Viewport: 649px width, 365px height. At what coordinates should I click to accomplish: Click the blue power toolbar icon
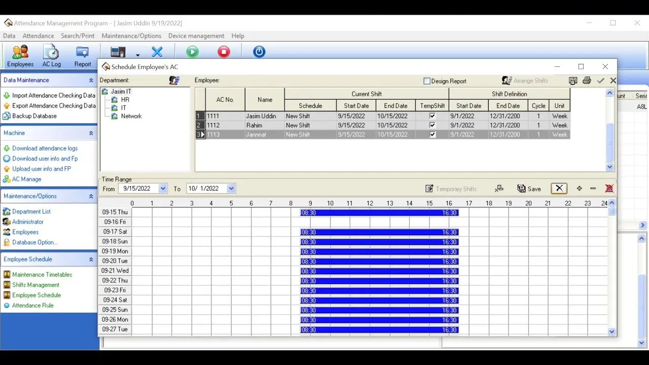tap(259, 52)
